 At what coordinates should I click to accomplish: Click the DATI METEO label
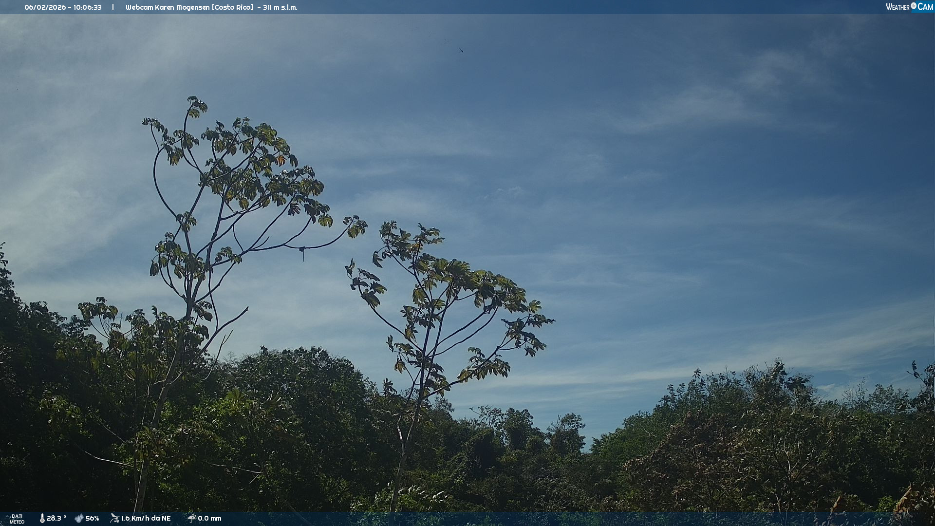click(x=17, y=519)
